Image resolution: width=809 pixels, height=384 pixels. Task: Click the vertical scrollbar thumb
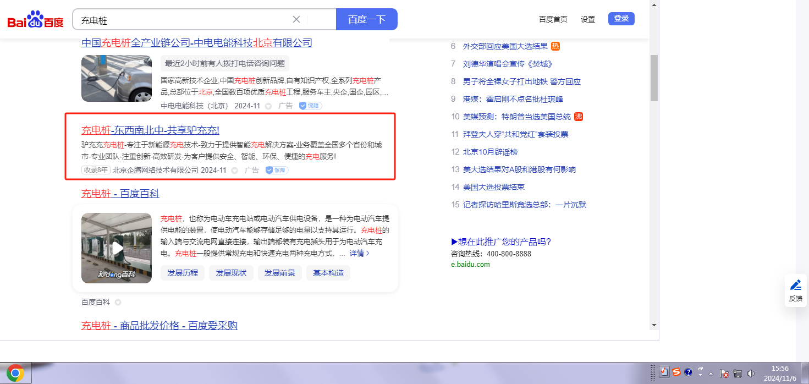pyautogui.click(x=654, y=78)
